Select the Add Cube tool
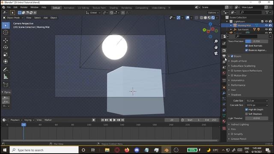The height and width of the screenshot is (154, 274). click(6, 85)
